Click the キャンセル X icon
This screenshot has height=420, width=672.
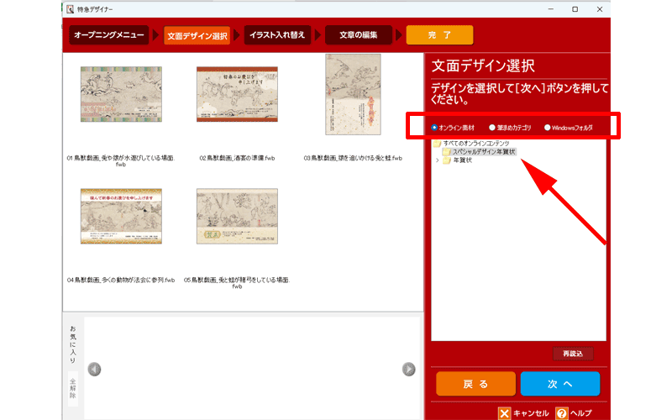[x=505, y=413]
